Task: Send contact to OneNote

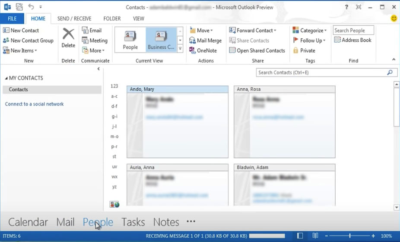Action: (203, 50)
